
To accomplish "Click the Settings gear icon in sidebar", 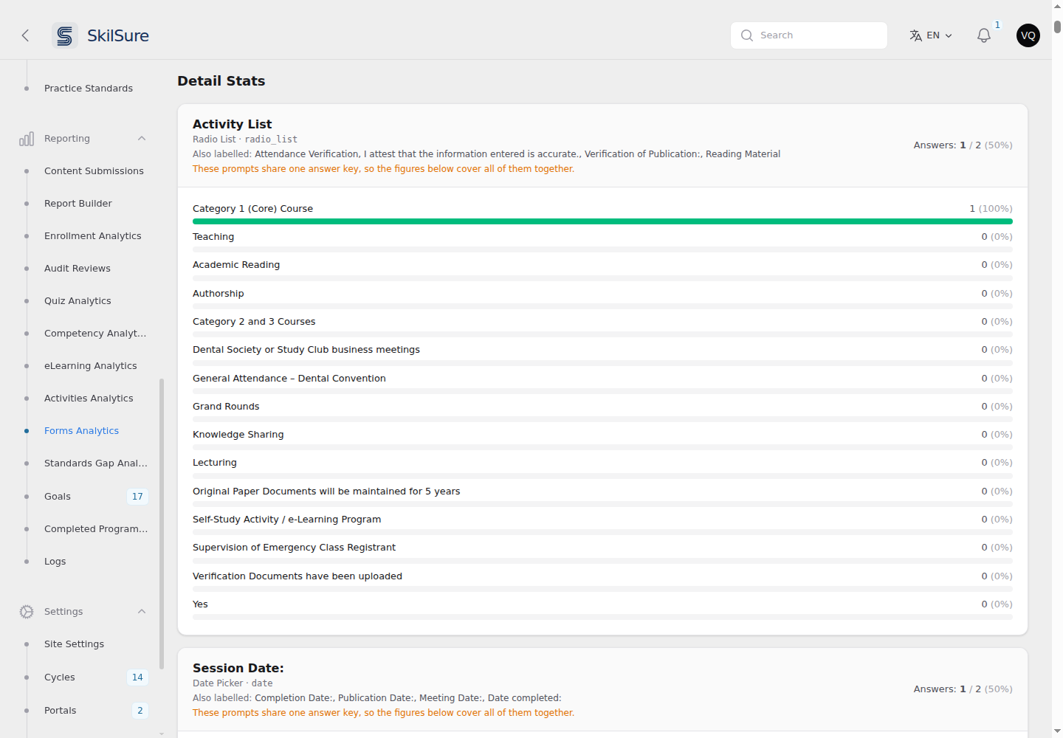I will click(x=27, y=612).
